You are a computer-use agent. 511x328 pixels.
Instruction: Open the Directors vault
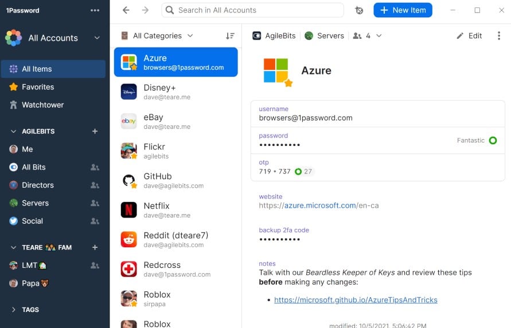tap(53, 185)
